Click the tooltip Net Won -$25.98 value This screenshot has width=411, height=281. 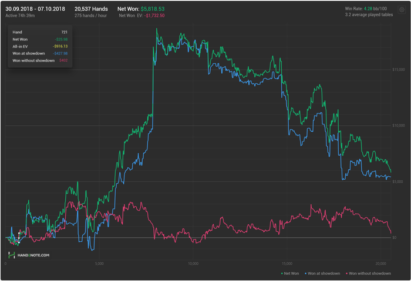61,39
